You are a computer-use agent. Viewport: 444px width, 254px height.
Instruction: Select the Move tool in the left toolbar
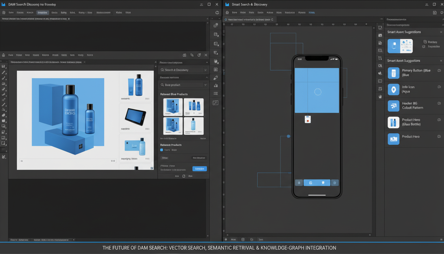(x=4, y=66)
